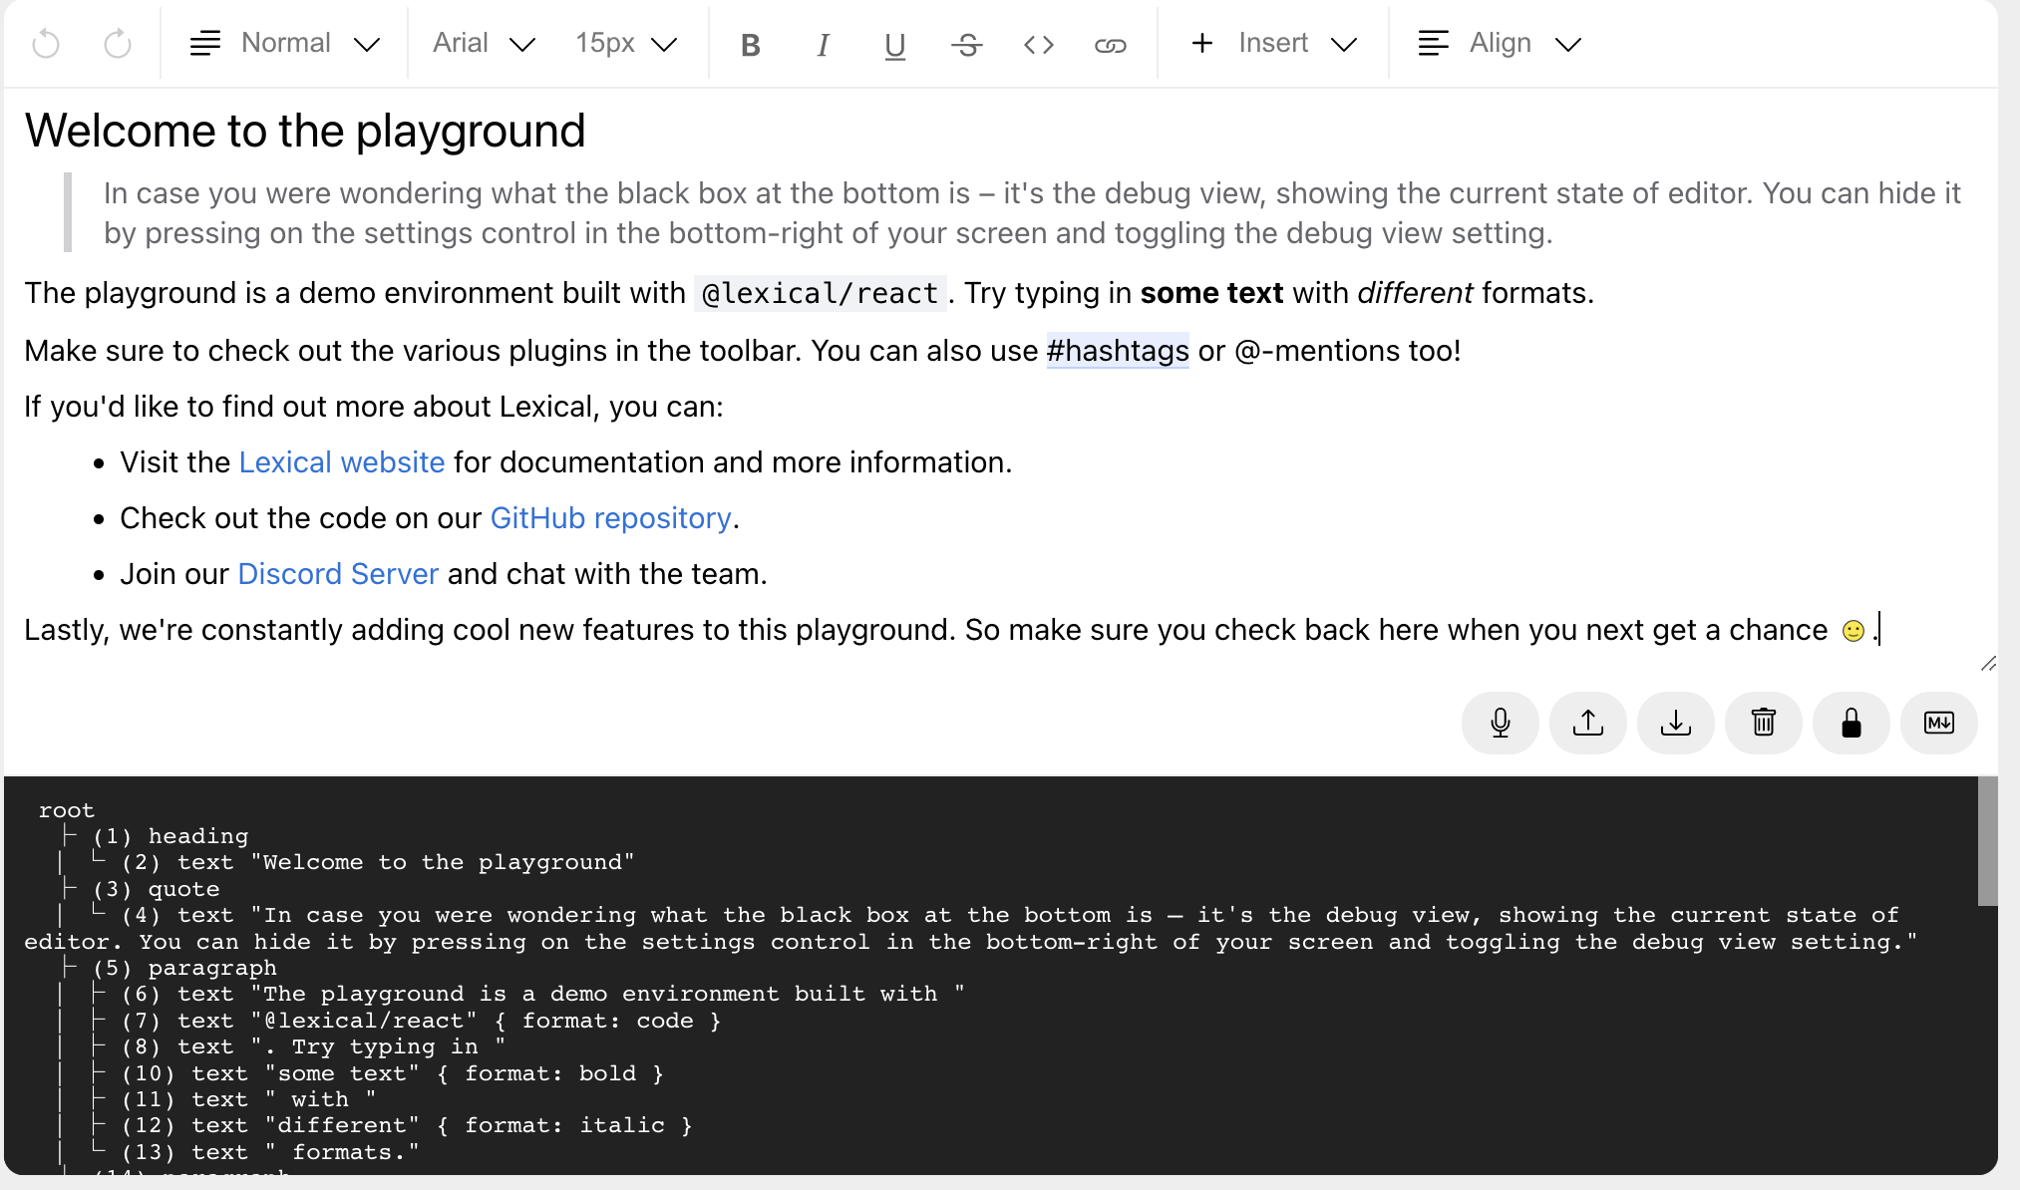Open the Insert menu

(x=1273, y=44)
